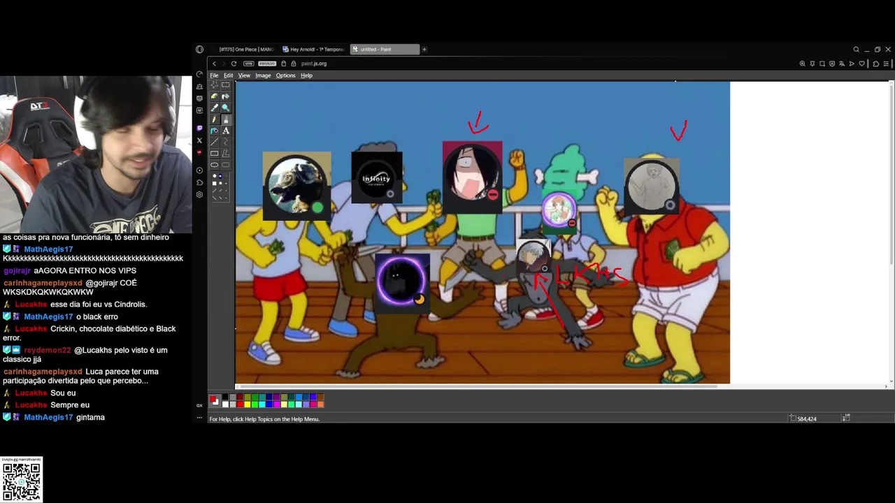Select the Magnifier tool

pyautogui.click(x=225, y=108)
